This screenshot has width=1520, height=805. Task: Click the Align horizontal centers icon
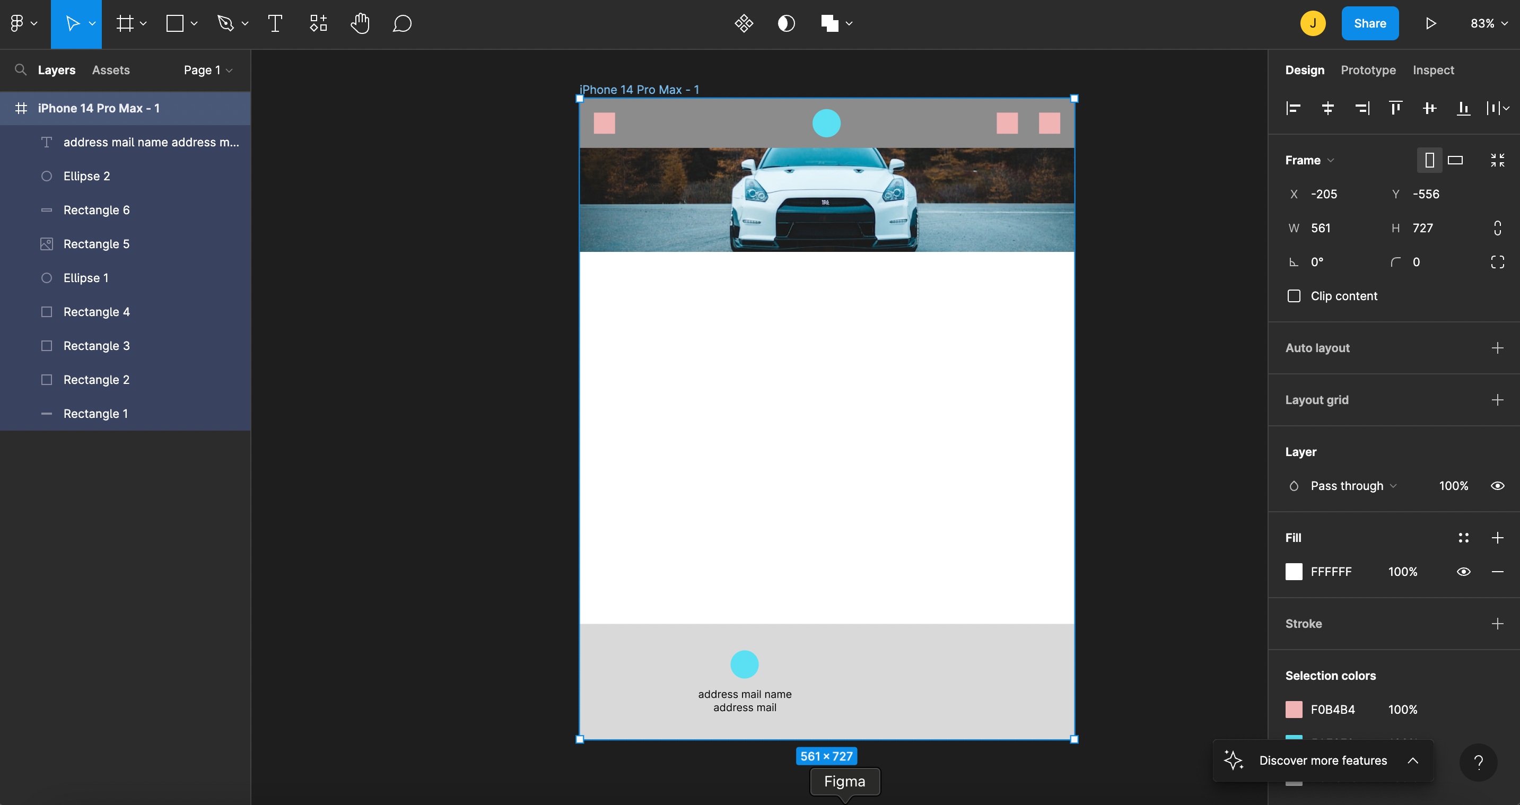pos(1327,108)
